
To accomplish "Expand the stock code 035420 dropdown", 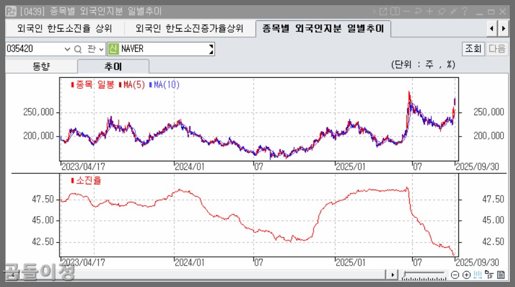I will (67, 49).
